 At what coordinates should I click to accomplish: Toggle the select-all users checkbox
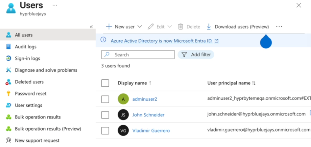click(x=105, y=83)
